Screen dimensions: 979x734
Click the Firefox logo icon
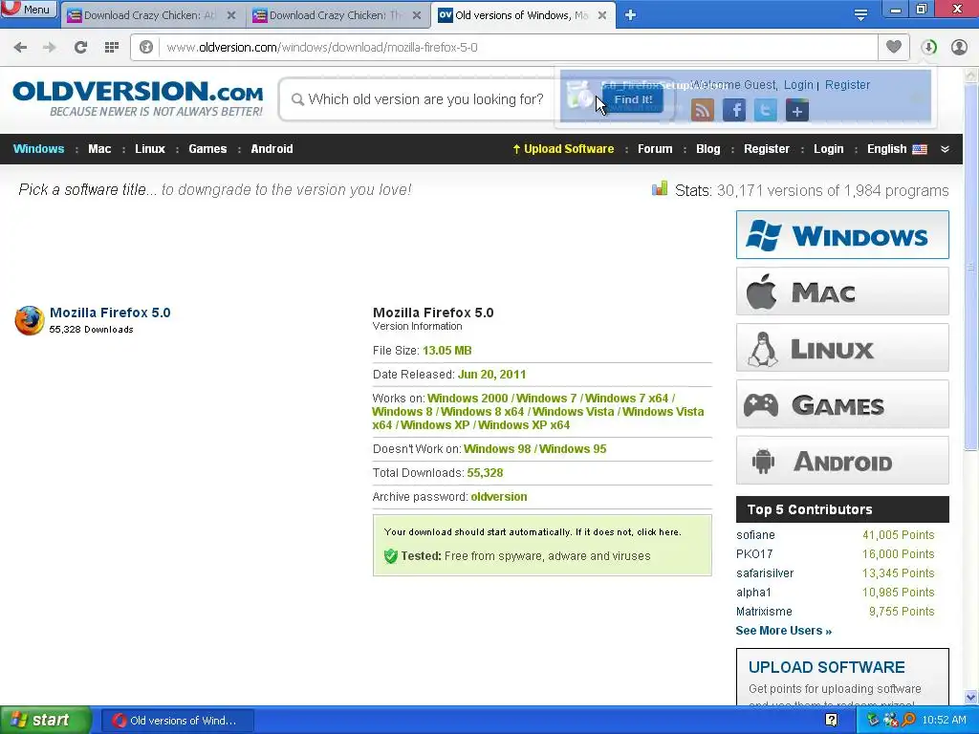29,320
